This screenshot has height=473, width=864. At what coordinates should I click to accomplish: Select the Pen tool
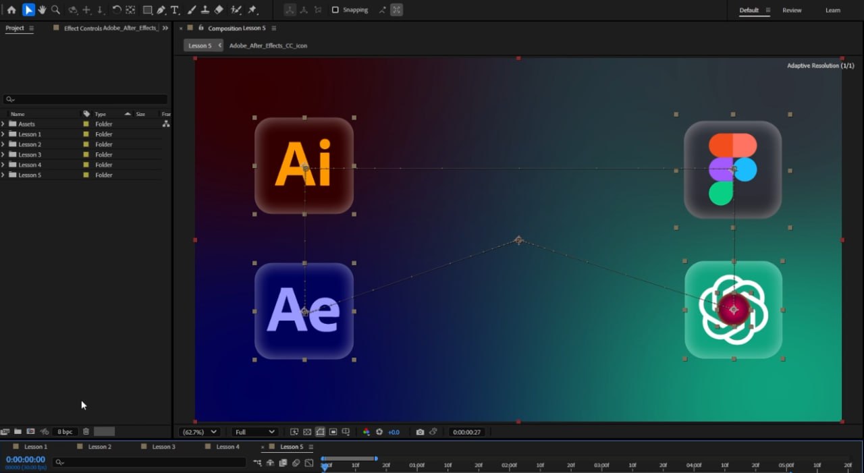[161, 10]
